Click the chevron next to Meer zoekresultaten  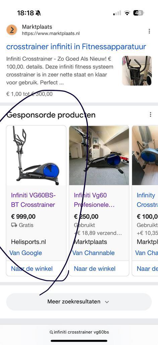(107, 302)
